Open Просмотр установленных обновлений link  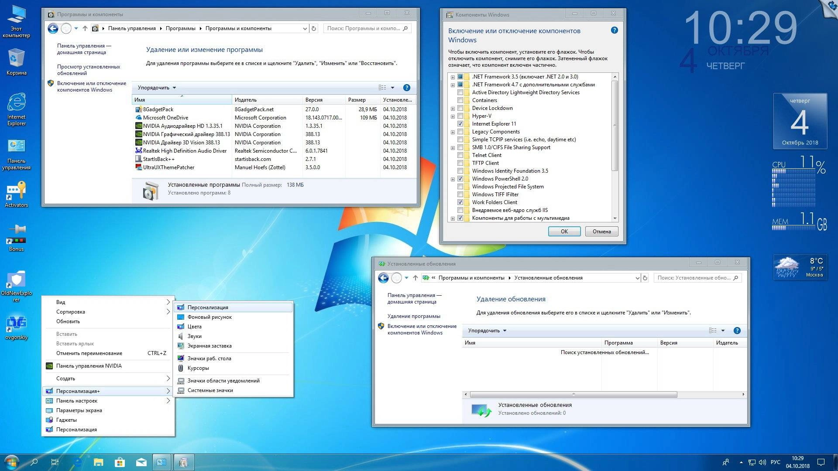pyautogui.click(x=88, y=70)
